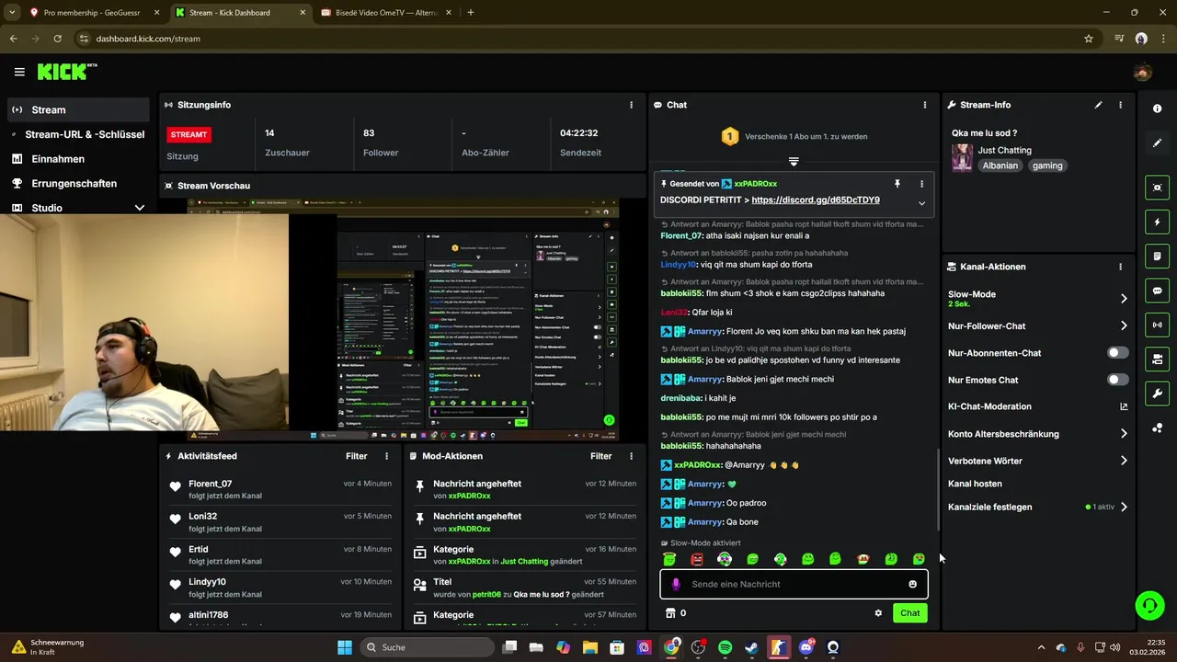Select Stream in left sidebar
This screenshot has width=1177, height=662.
pos(78,109)
